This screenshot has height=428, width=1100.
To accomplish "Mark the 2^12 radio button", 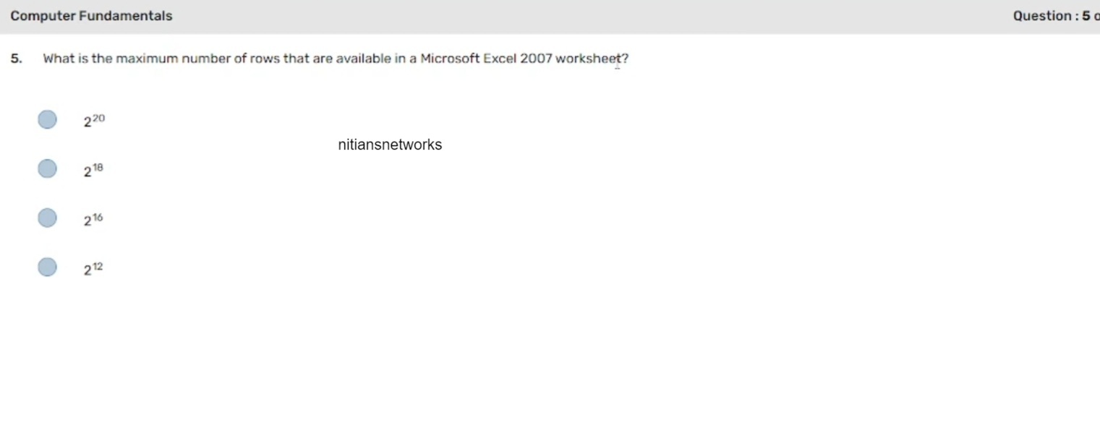I will [x=47, y=267].
